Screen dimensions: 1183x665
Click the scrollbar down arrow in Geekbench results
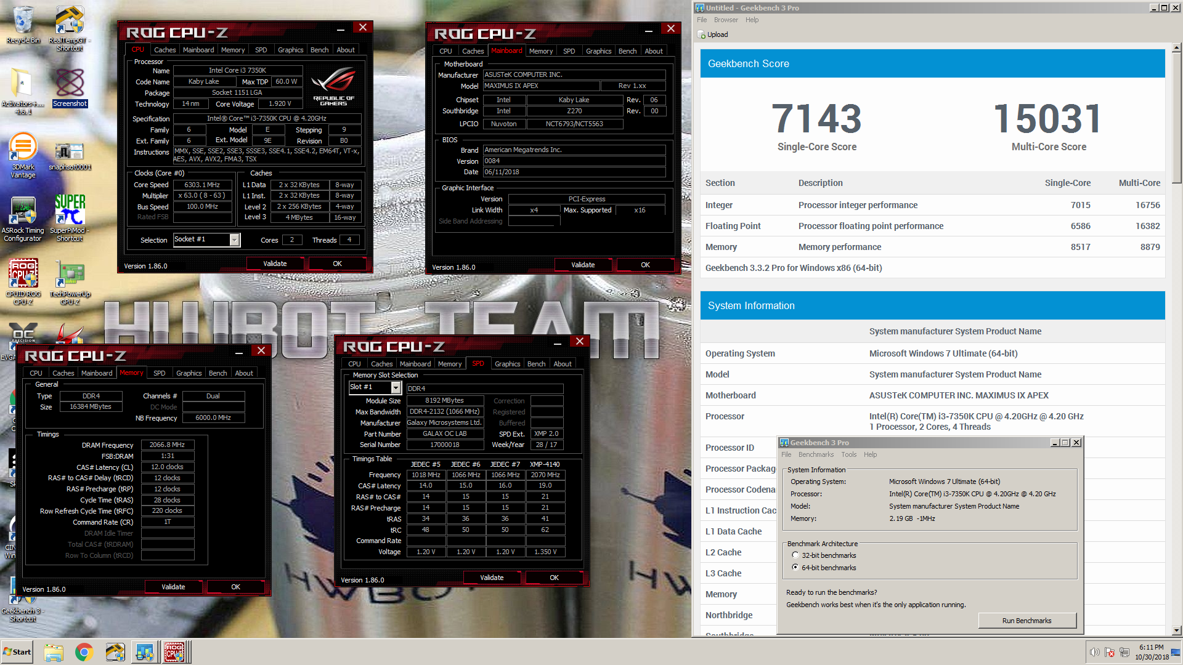point(1176,631)
